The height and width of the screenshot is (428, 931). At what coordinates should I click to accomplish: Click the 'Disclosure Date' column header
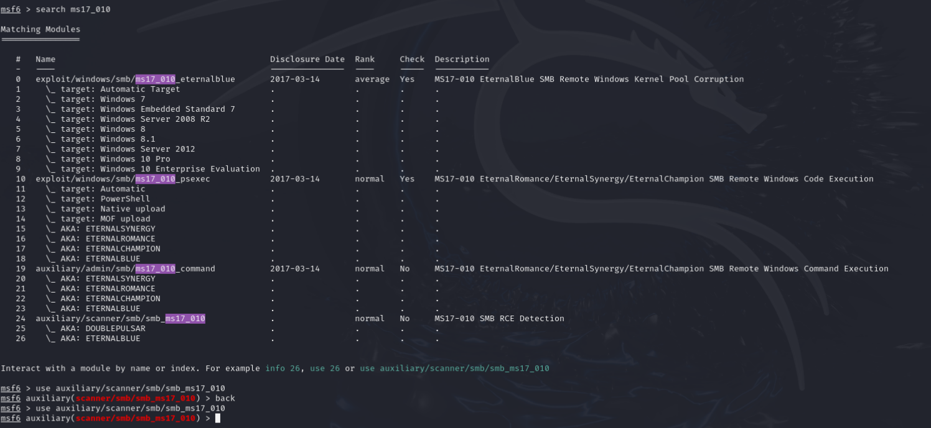(x=307, y=59)
